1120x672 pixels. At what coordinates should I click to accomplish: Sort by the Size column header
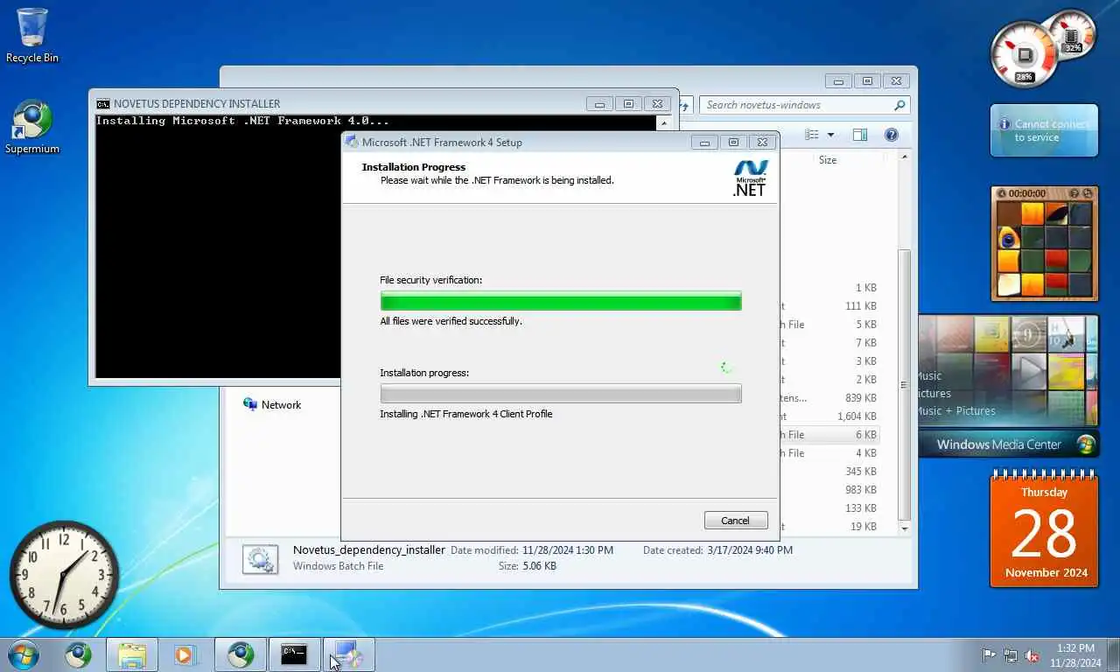click(x=827, y=160)
